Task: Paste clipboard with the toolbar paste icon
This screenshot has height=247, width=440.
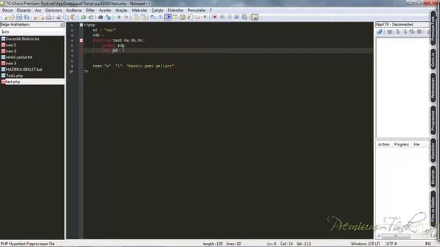Action: coord(74,17)
